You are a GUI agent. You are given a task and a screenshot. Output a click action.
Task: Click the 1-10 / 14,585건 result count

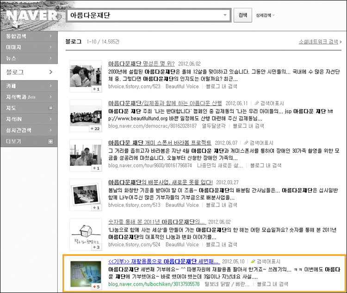click(103, 42)
